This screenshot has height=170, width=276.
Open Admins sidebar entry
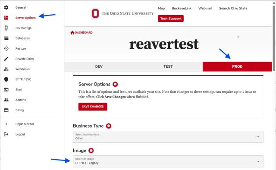tap(21, 100)
